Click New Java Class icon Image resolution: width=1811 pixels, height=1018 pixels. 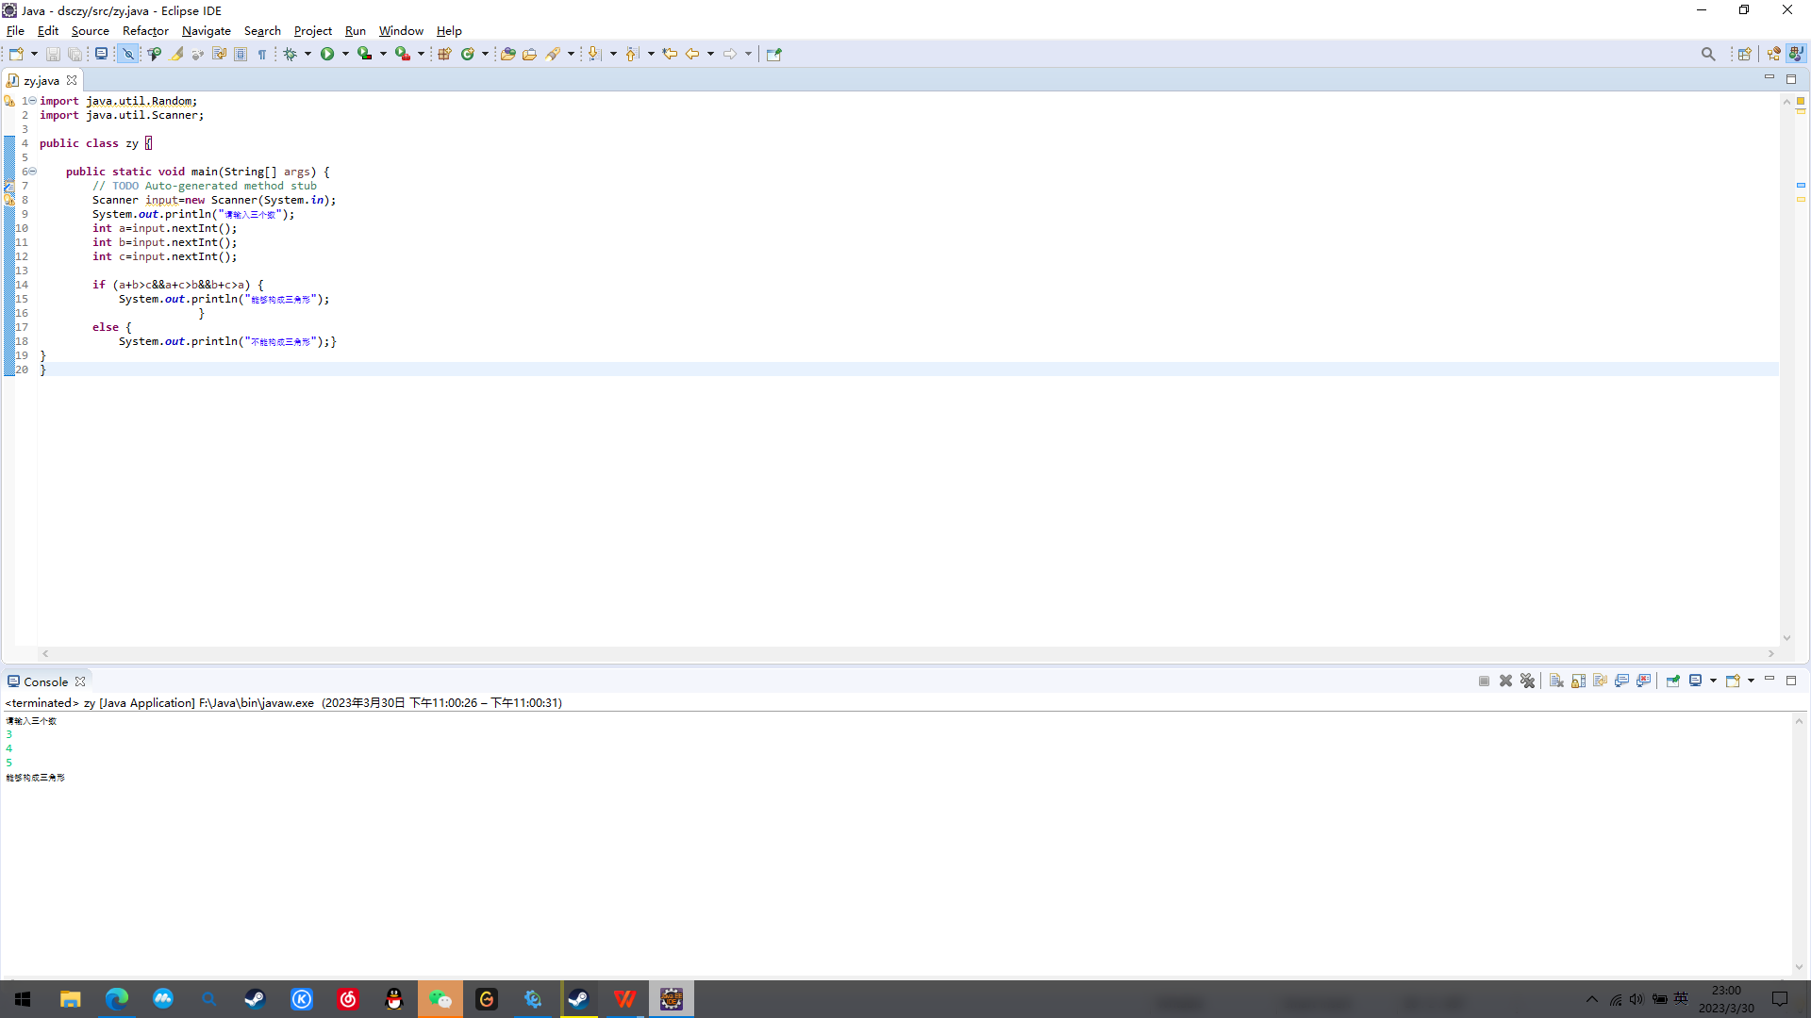(467, 54)
